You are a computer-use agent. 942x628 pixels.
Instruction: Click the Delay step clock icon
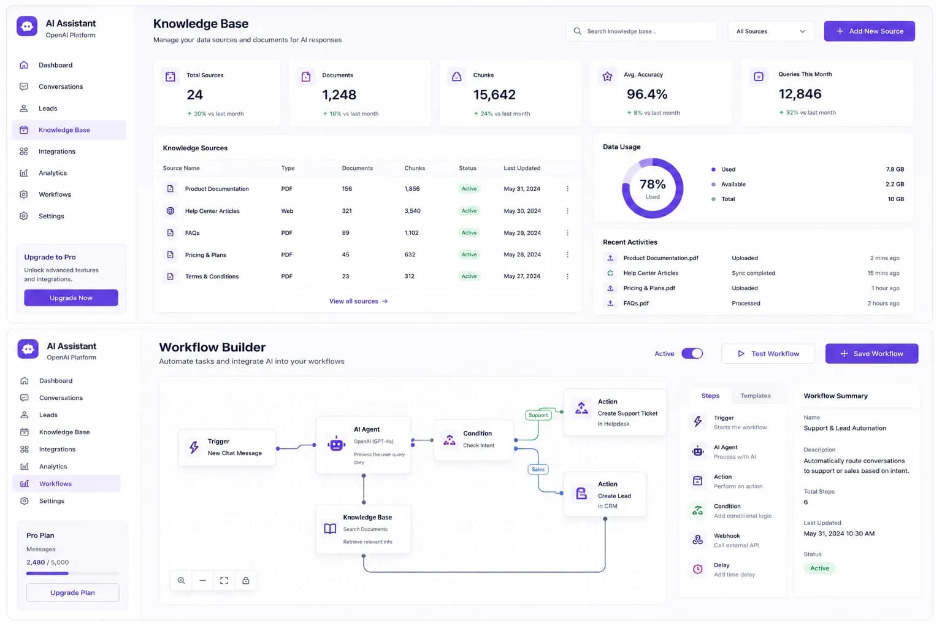point(698,569)
